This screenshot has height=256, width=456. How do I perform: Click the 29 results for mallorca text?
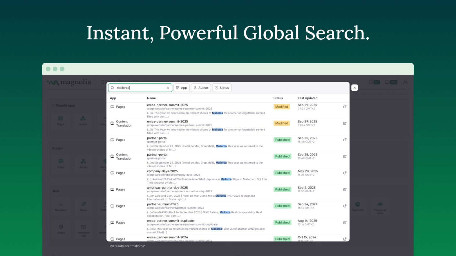(128, 246)
